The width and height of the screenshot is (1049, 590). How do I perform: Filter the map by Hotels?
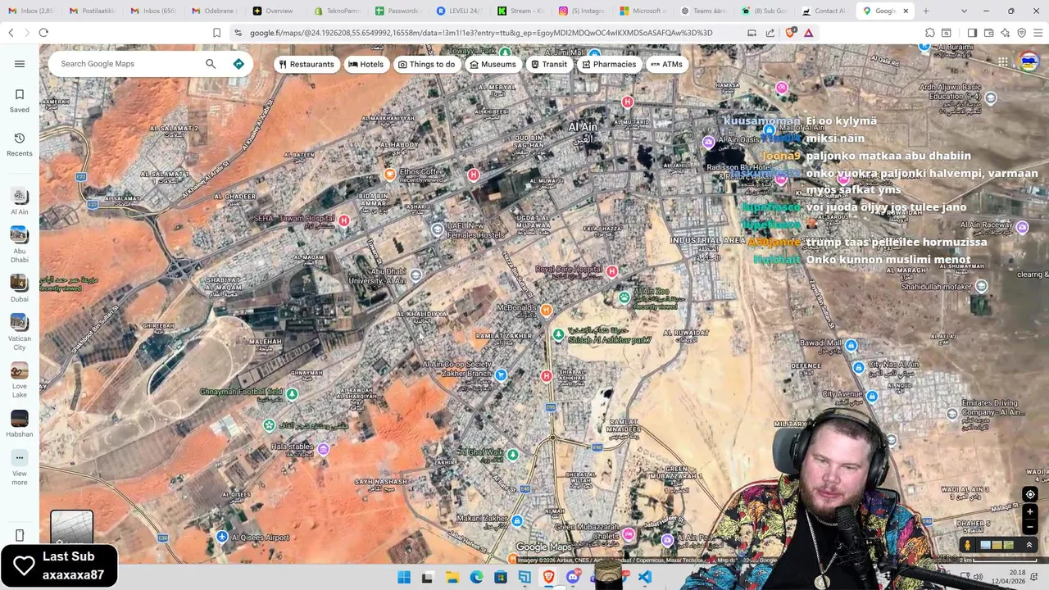tap(366, 64)
